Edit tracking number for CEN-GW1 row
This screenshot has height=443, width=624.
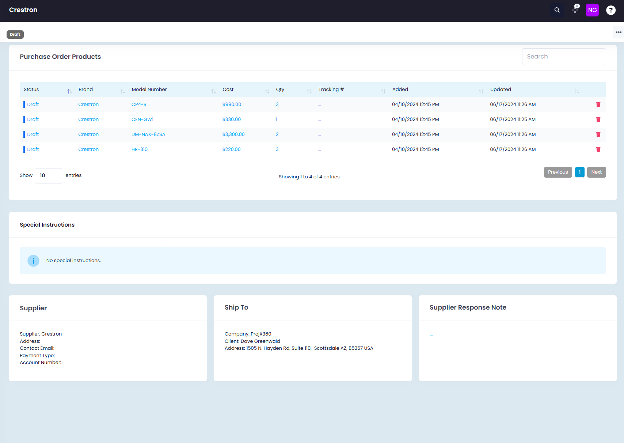point(320,120)
